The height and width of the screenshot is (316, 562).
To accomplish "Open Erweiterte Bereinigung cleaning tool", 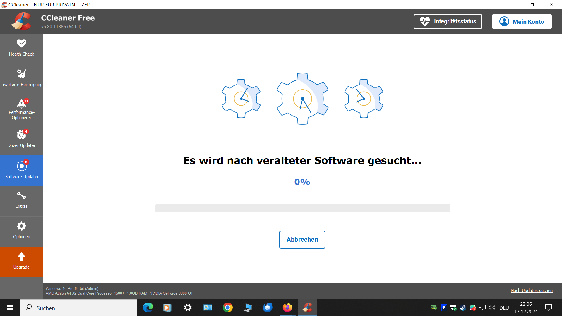I will (x=21, y=79).
